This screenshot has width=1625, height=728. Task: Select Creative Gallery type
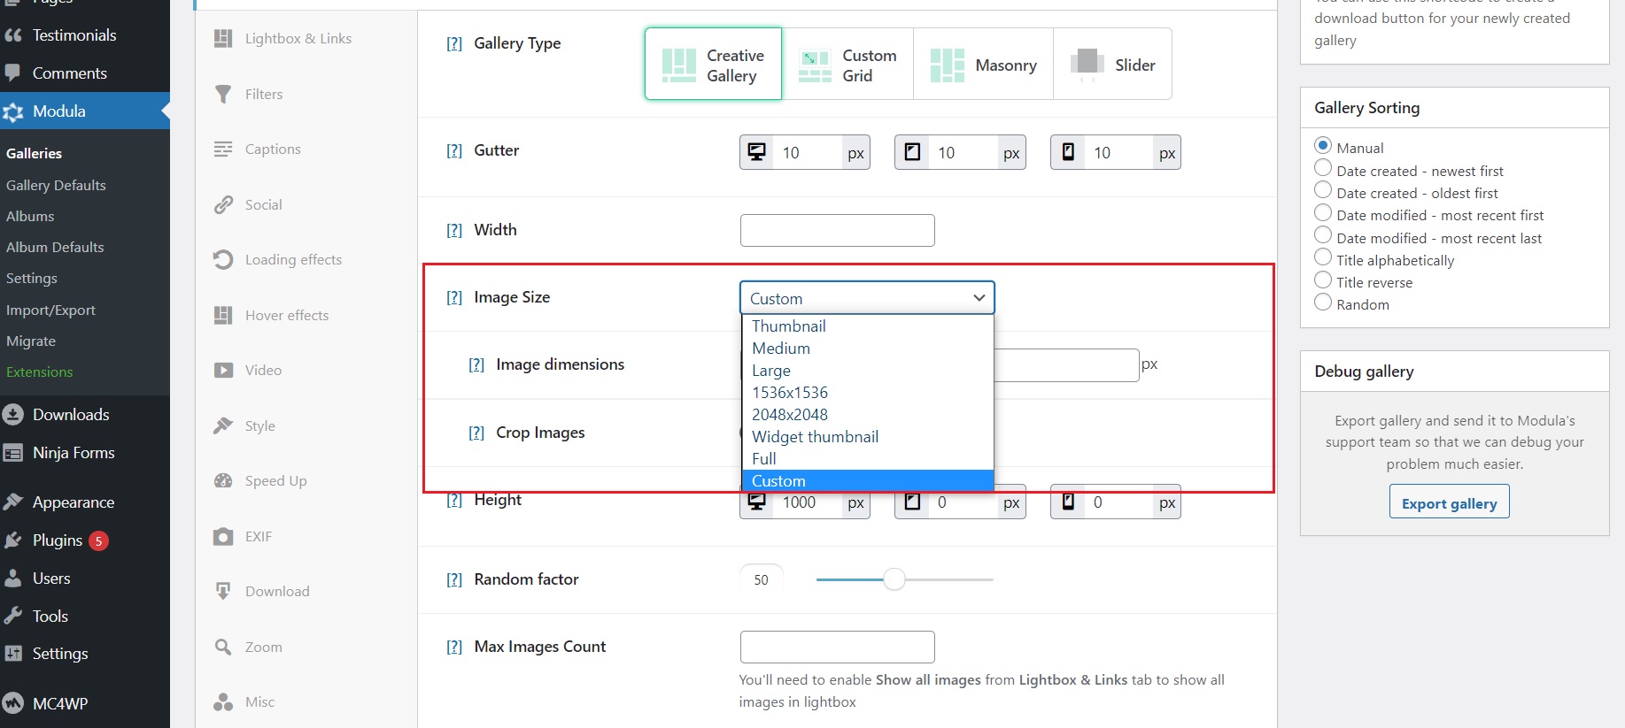click(713, 64)
